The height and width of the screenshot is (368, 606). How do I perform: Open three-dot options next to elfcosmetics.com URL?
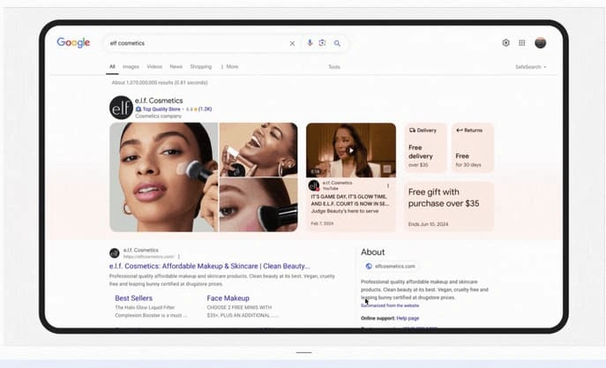[178, 256]
